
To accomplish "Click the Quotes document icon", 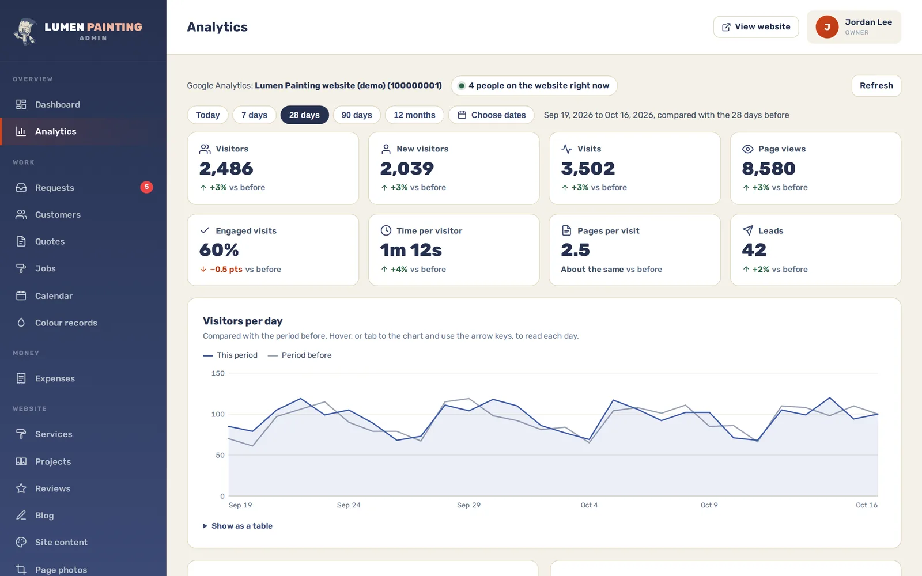I will click(21, 241).
